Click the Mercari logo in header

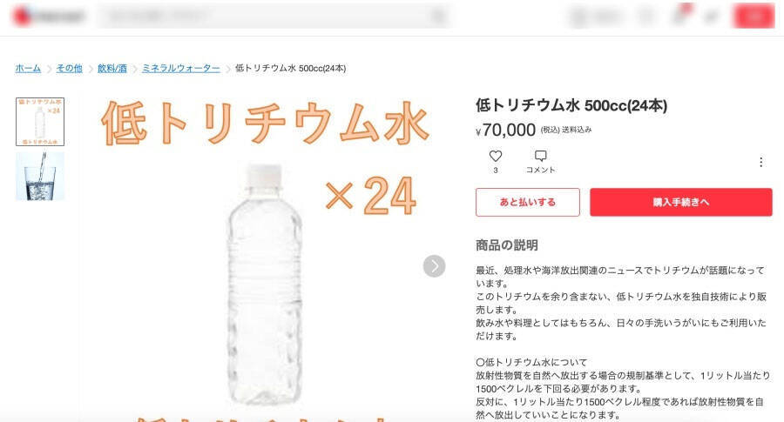tap(49, 17)
